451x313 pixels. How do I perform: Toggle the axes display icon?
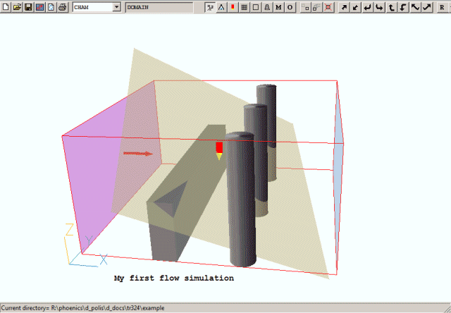[210, 7]
